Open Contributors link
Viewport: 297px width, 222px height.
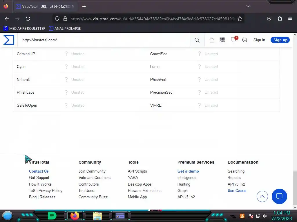pos(88,184)
